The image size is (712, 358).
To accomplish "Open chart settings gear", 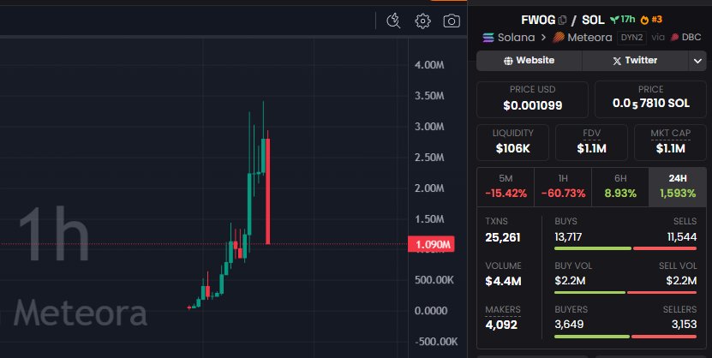I will [422, 21].
